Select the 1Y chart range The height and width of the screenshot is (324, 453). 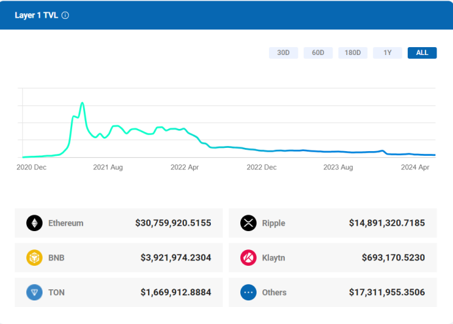pyautogui.click(x=388, y=53)
